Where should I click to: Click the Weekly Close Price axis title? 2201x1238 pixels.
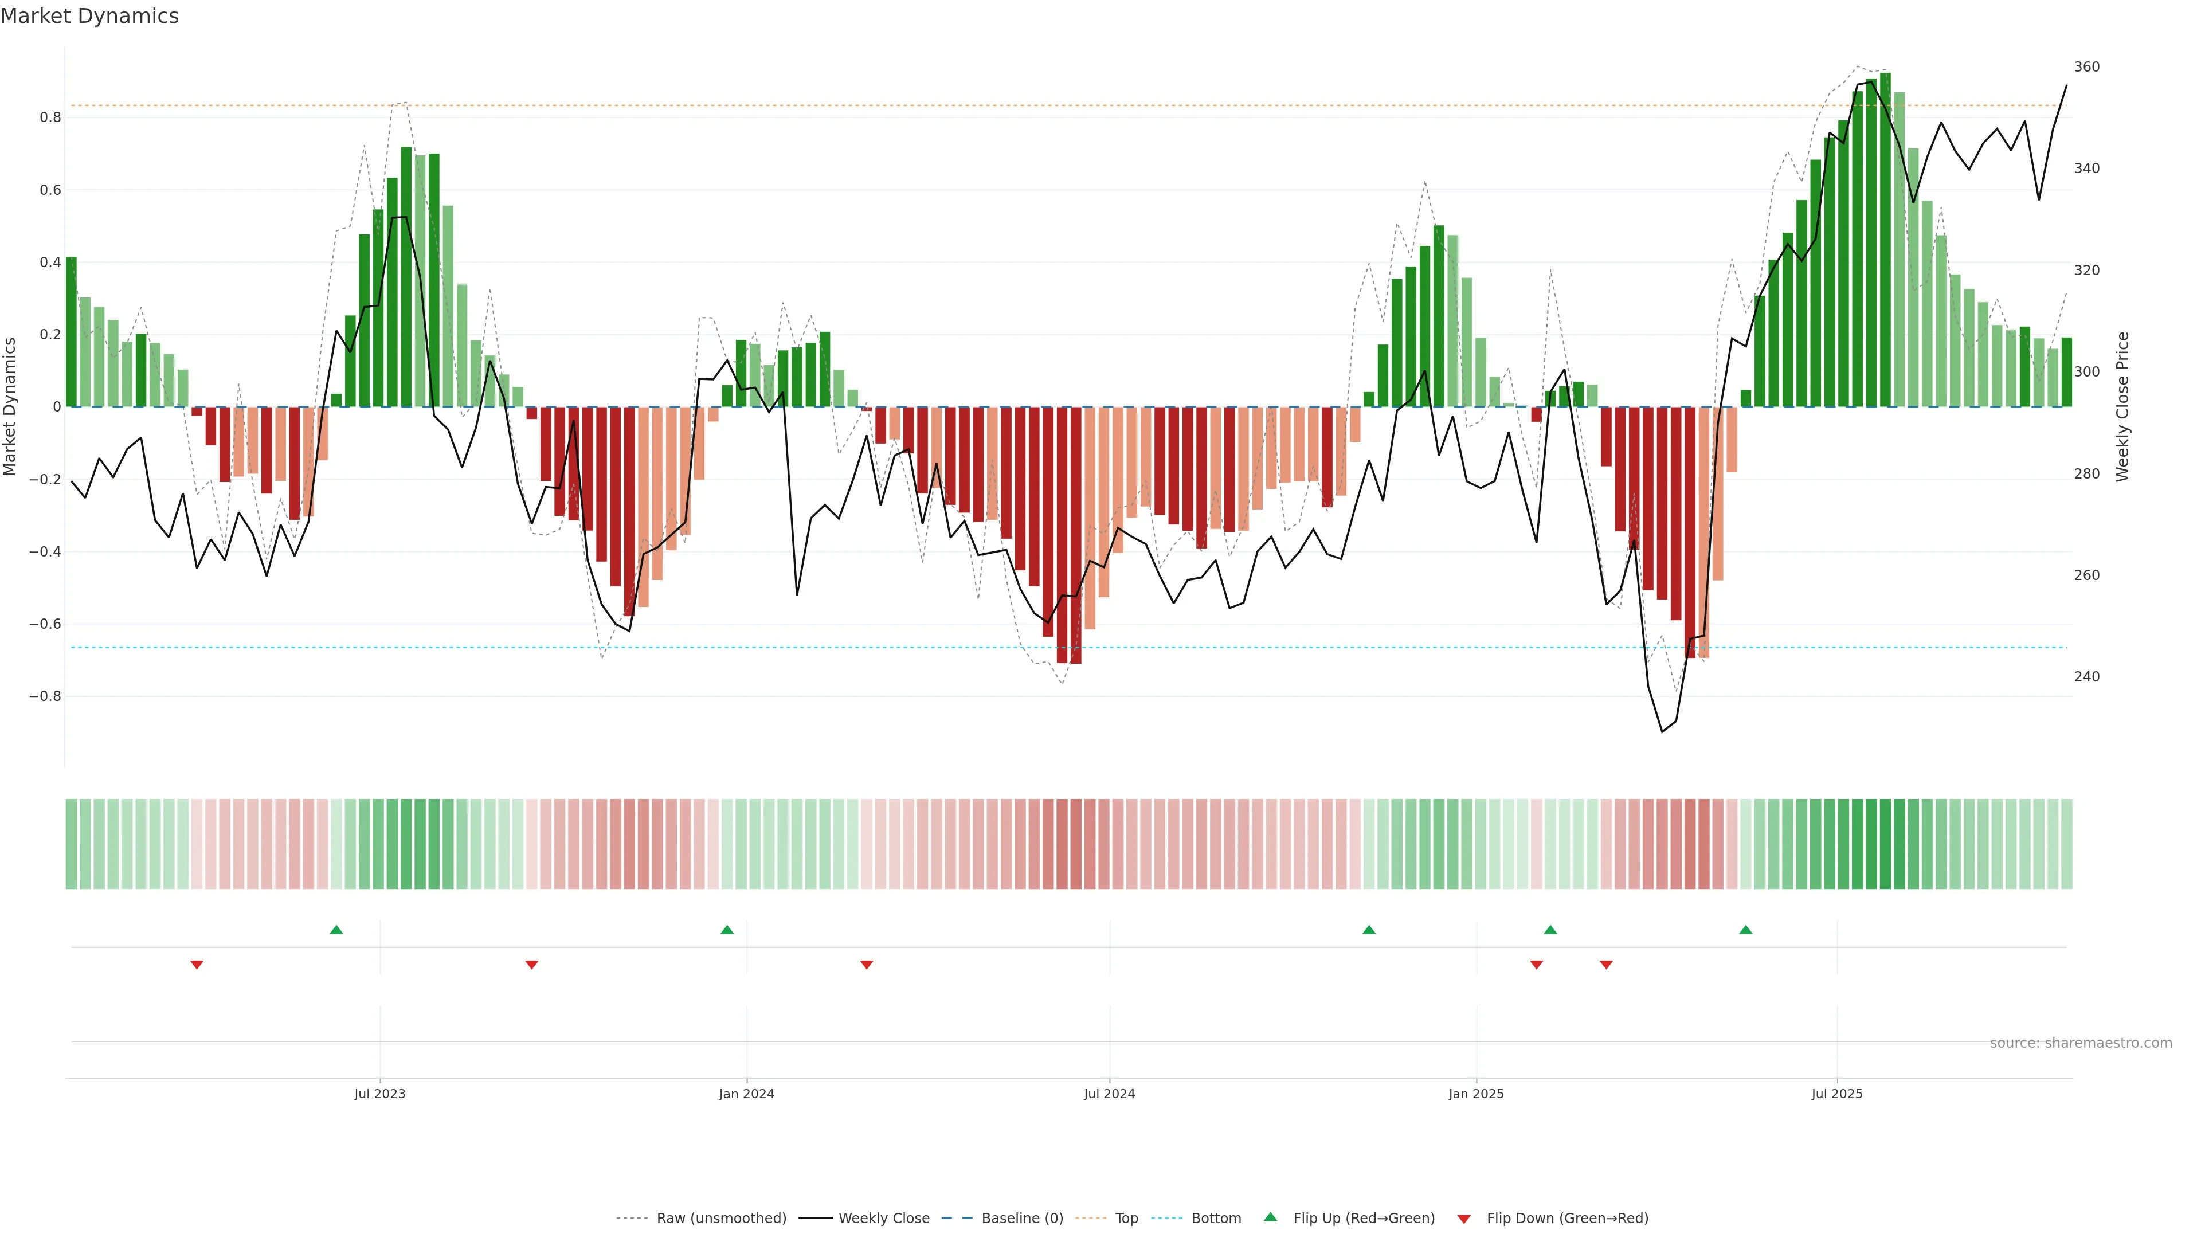(x=2122, y=407)
